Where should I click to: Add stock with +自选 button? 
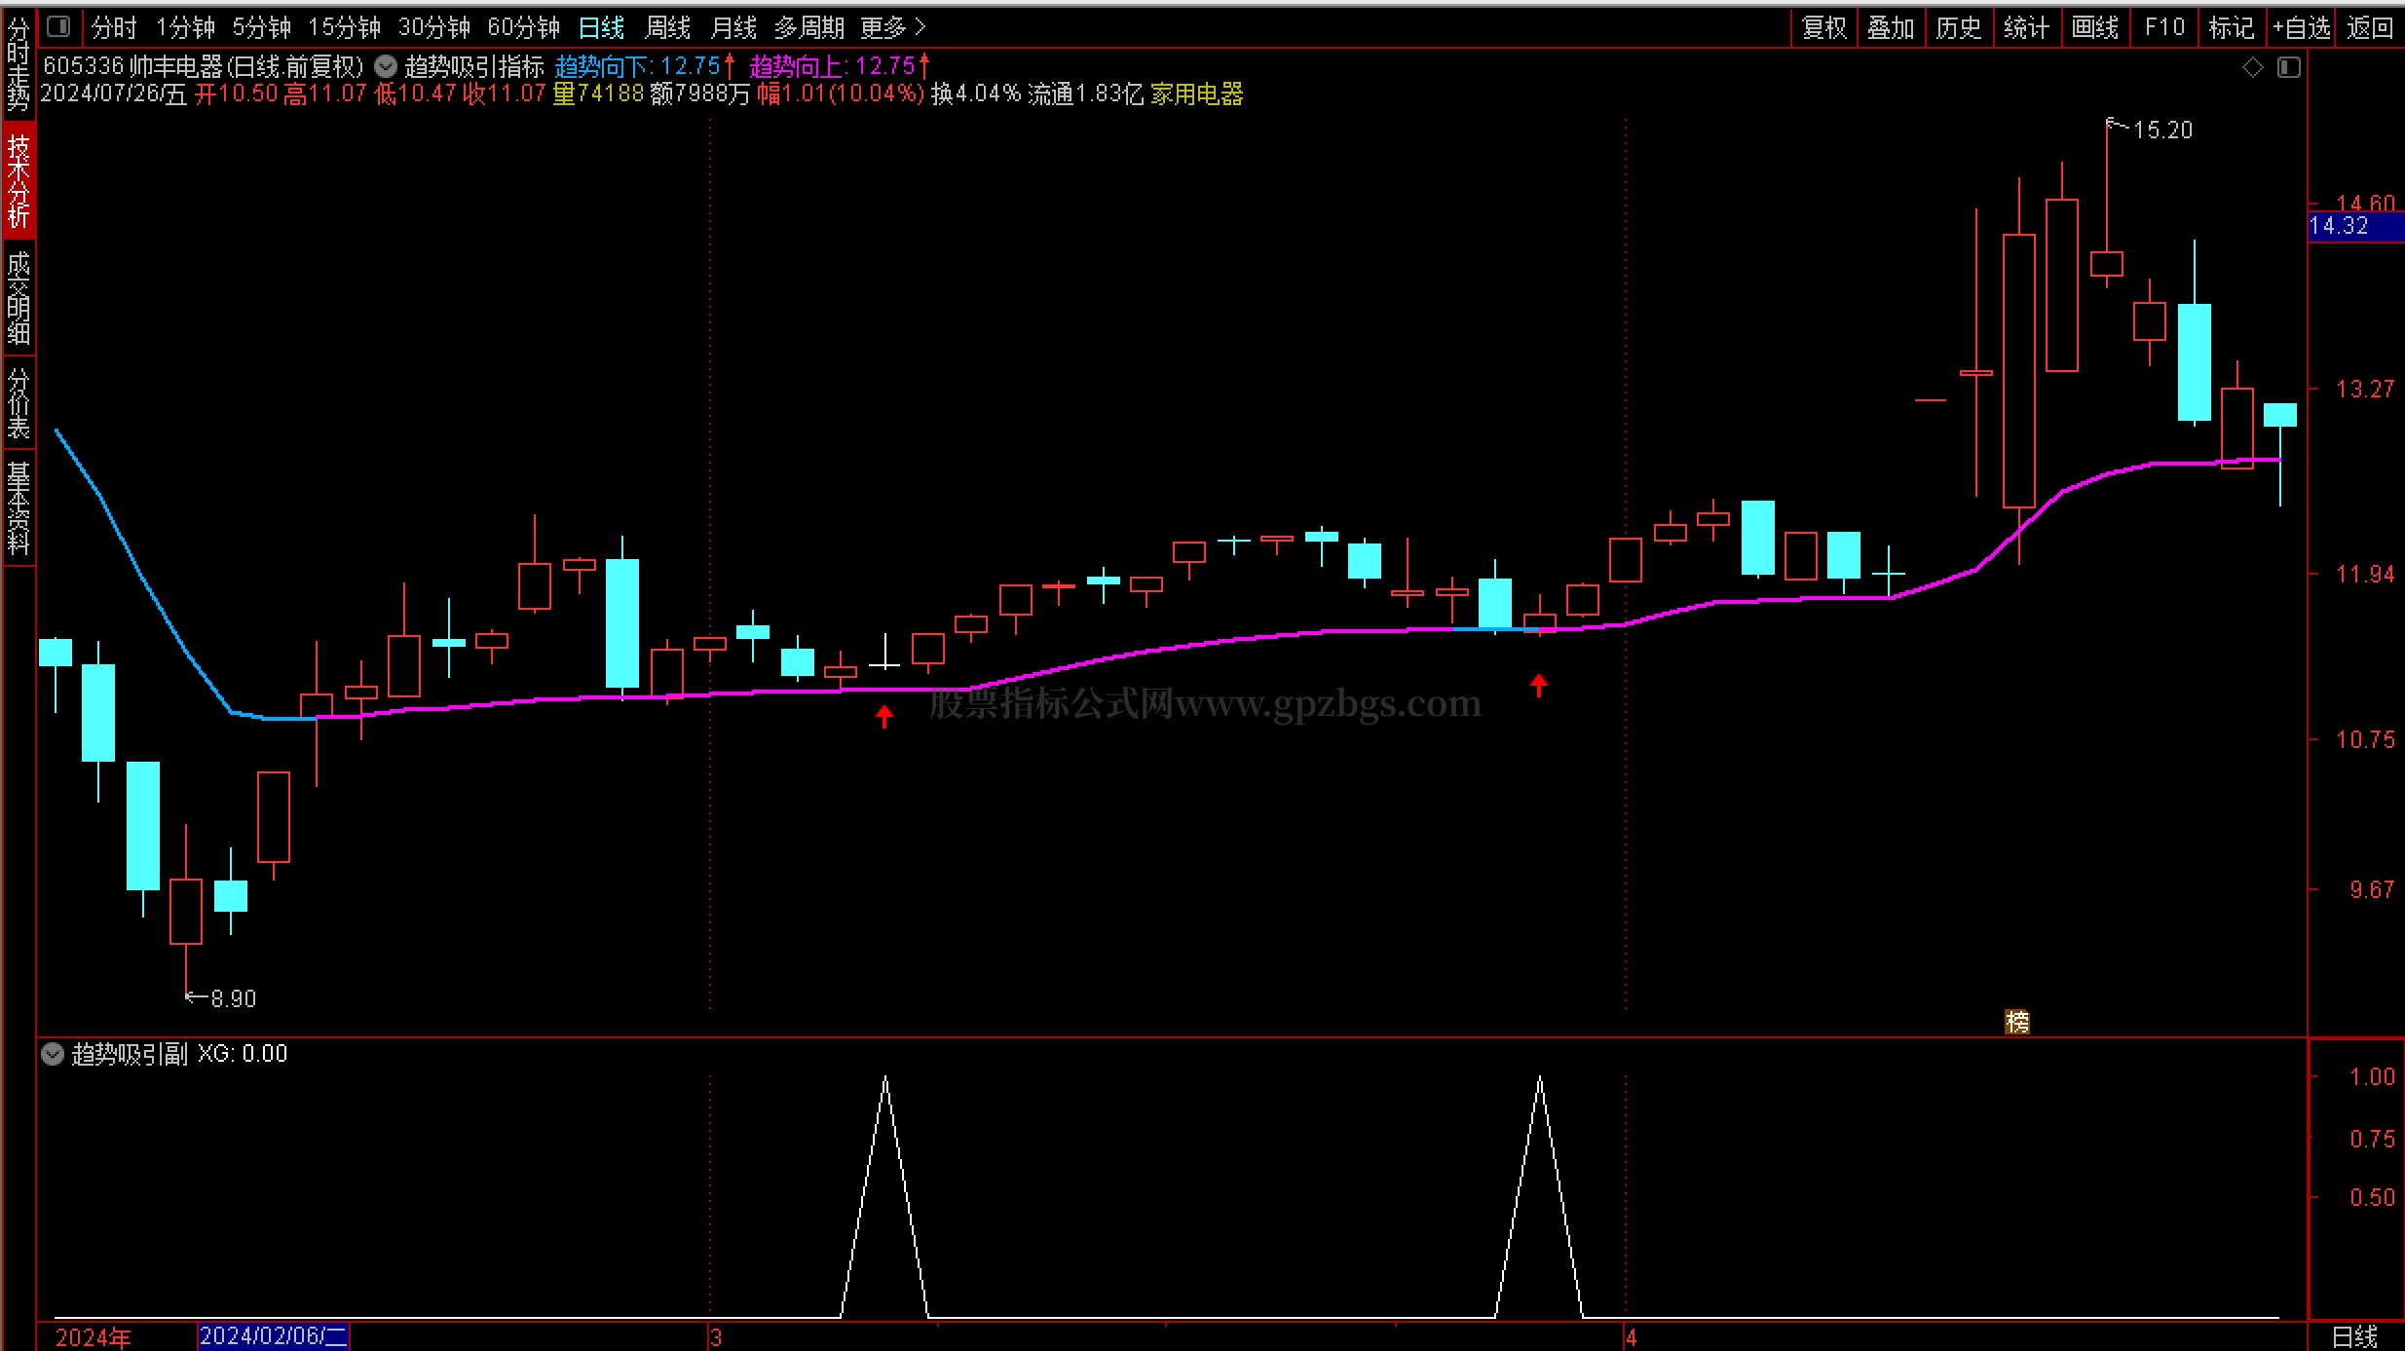pyautogui.click(x=2302, y=27)
